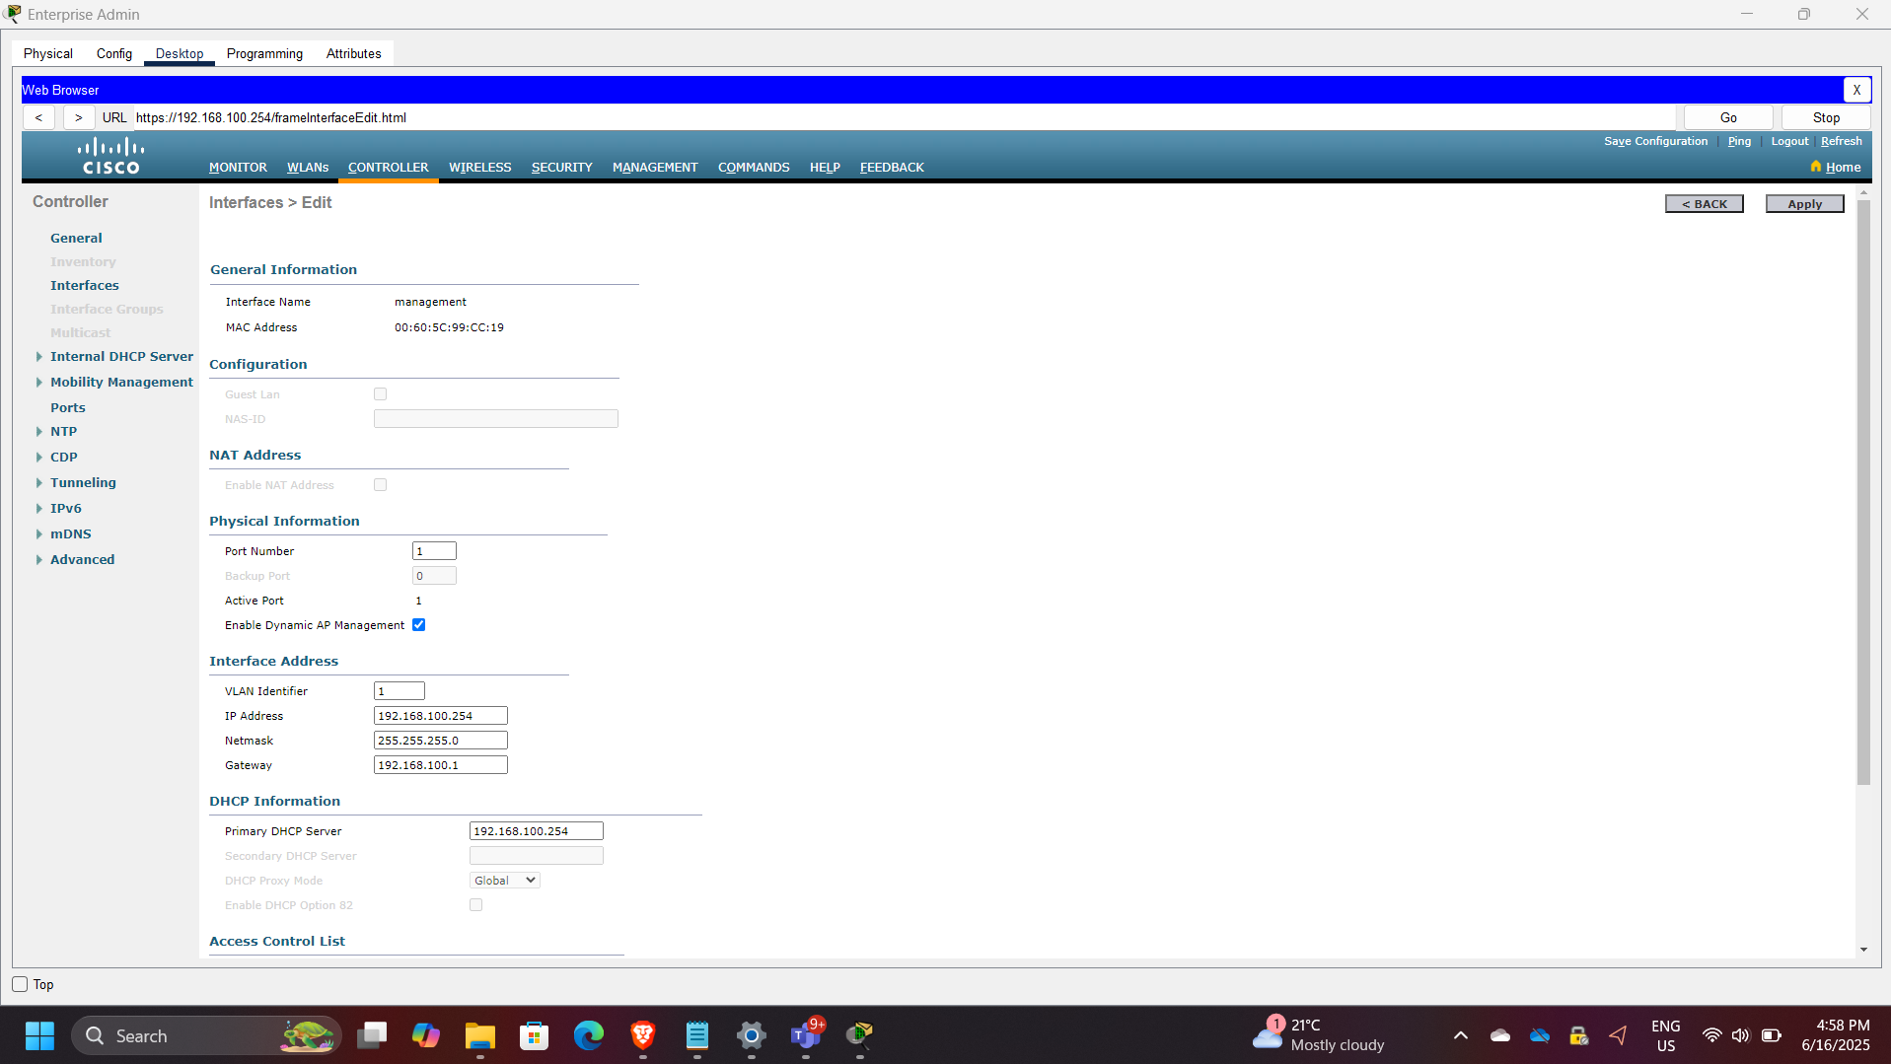Open Microsoft Teams from the taskbar
Viewport: 1891px width, 1064px height.
tap(806, 1035)
